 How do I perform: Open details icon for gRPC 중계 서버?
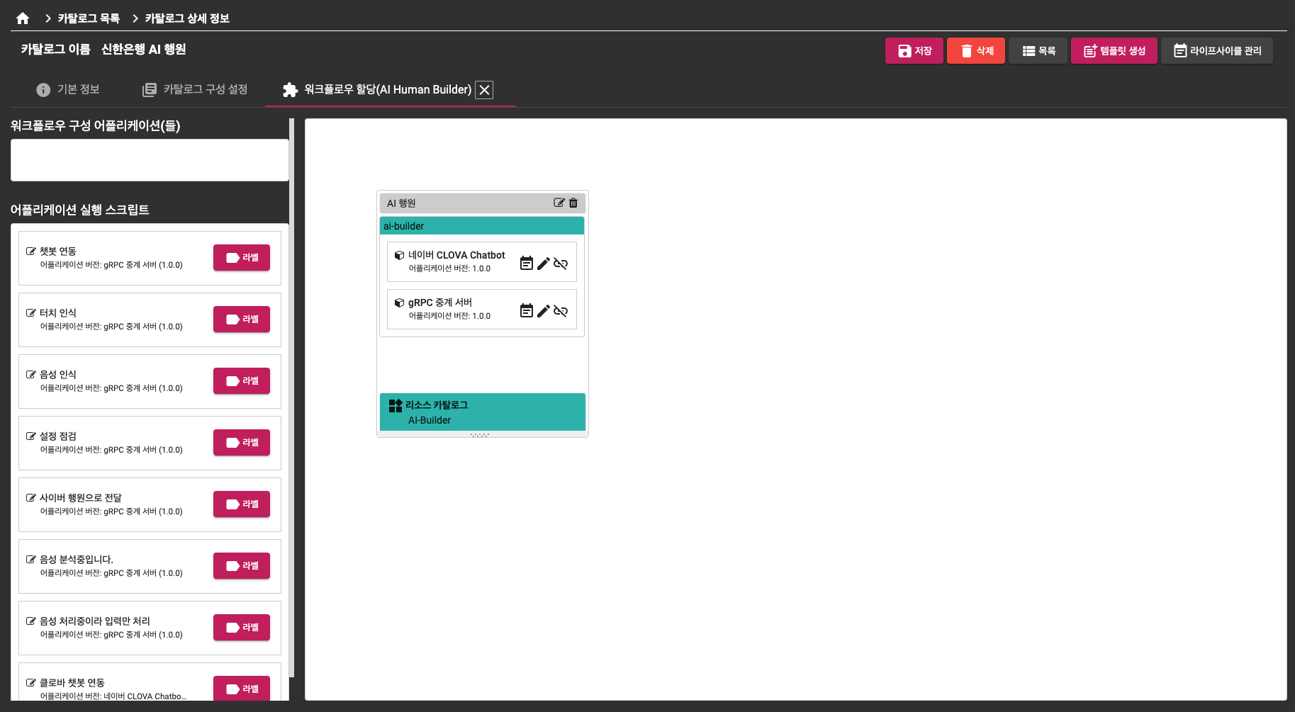click(526, 311)
